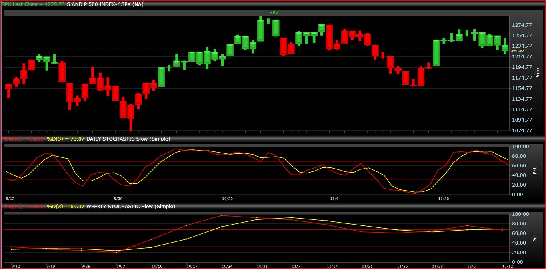Image resolution: width=546 pixels, height=269 pixels.
Task: Click weekly stochastic 11/21 date label
Action: 368,266
